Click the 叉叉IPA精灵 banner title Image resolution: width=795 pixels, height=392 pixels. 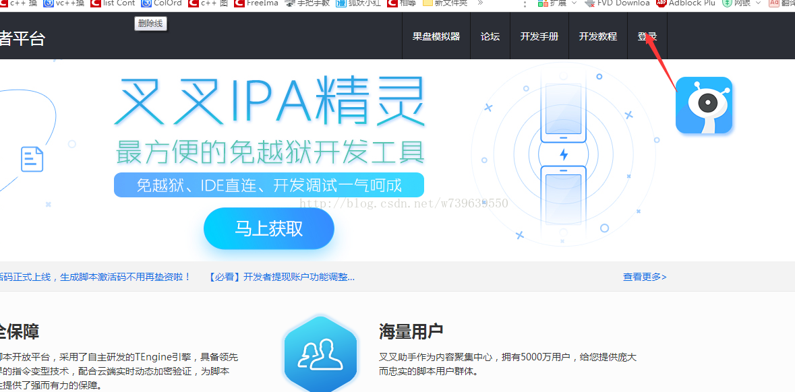pos(269,101)
